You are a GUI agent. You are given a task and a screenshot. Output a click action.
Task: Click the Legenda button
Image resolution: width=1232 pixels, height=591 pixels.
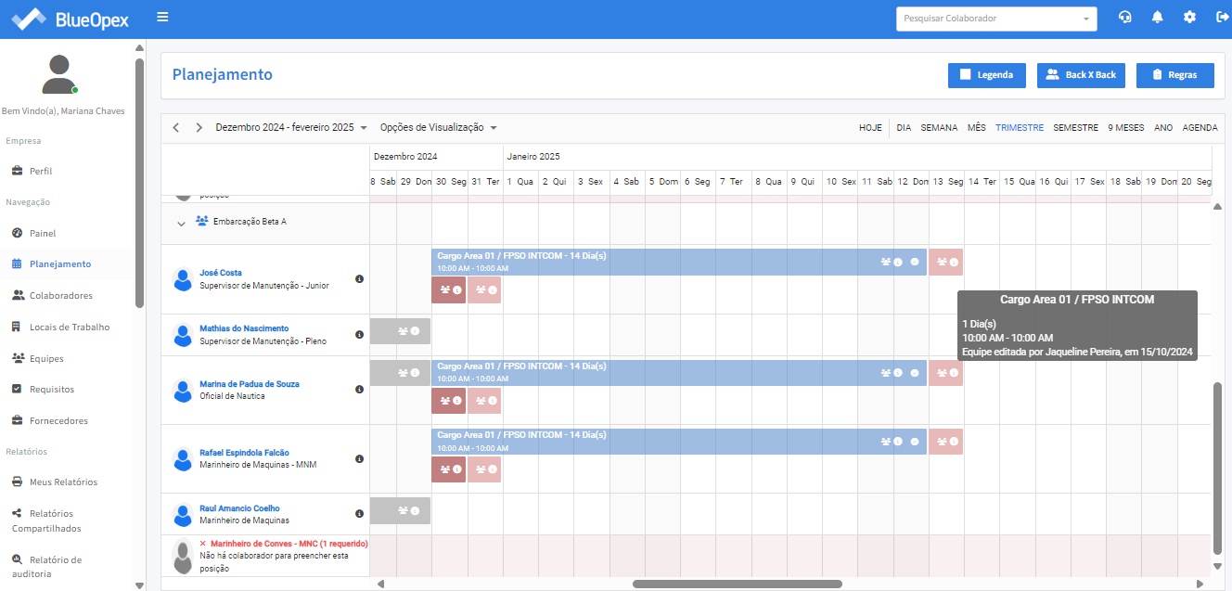pyautogui.click(x=986, y=75)
